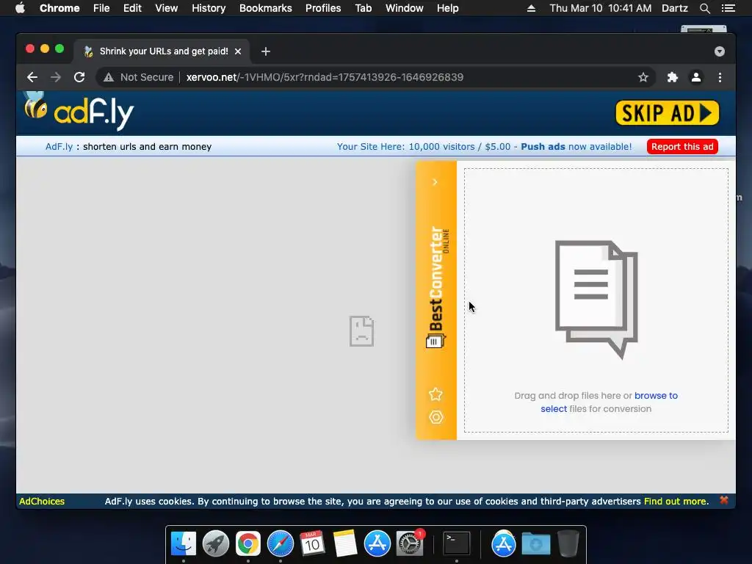Open the tab search dropdown arrow
Image resolution: width=752 pixels, height=564 pixels.
[x=720, y=51]
